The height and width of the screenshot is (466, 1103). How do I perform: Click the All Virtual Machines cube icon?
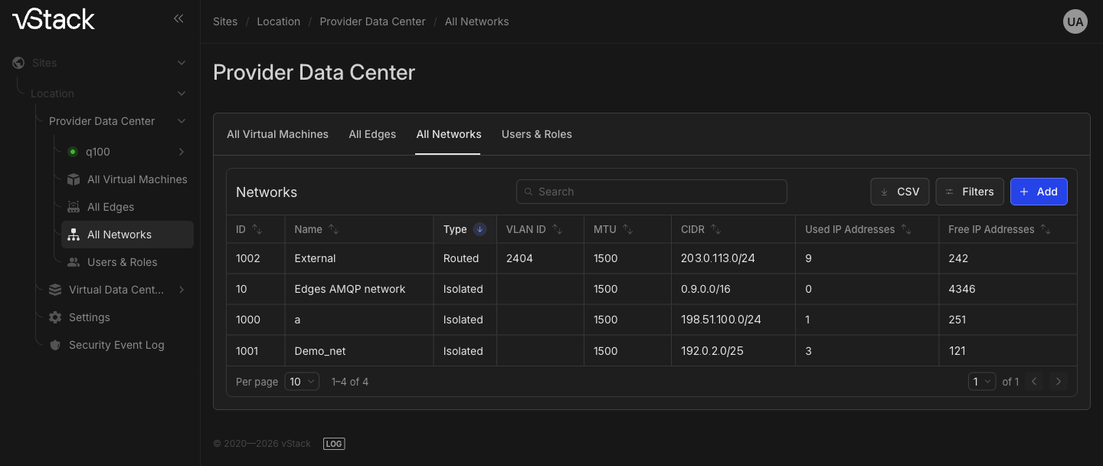[x=74, y=179]
